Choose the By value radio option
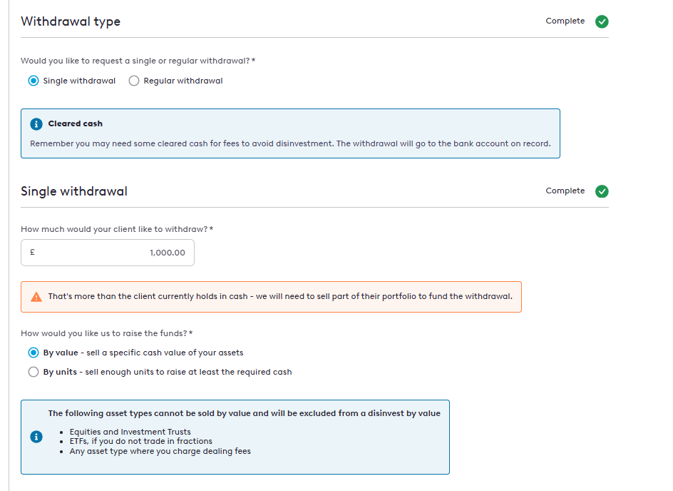The height and width of the screenshot is (491, 673). (x=34, y=353)
